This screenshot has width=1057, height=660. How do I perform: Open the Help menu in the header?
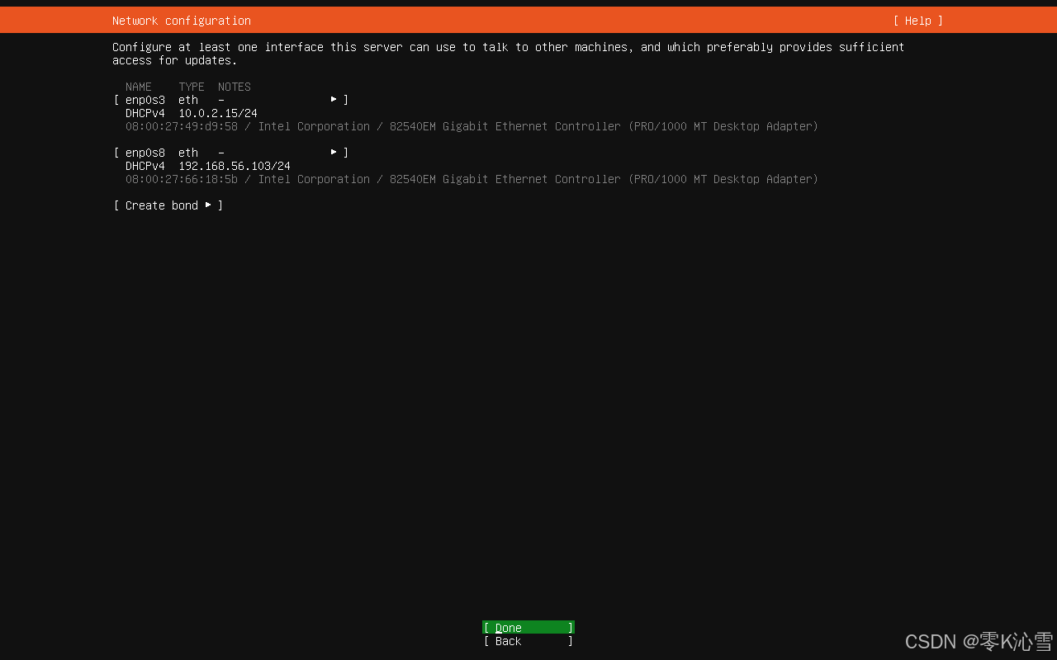coord(917,21)
